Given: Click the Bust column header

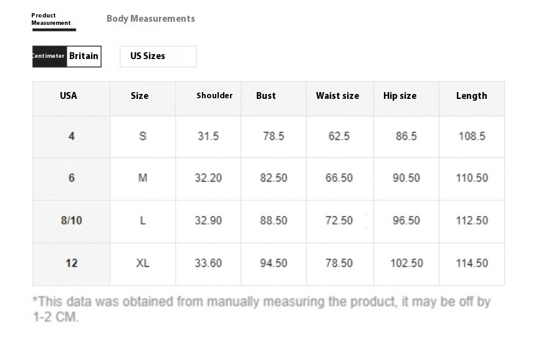Looking at the screenshot, I should [266, 96].
